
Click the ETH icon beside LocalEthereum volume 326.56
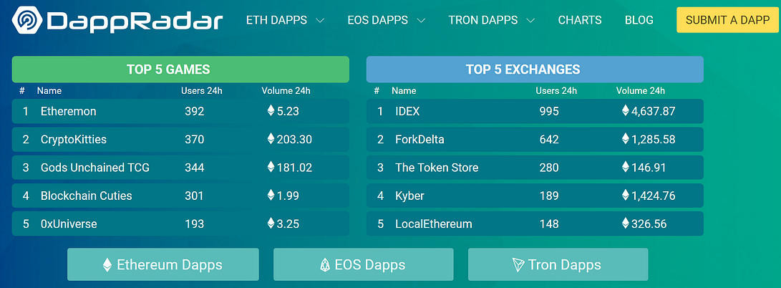pos(626,224)
